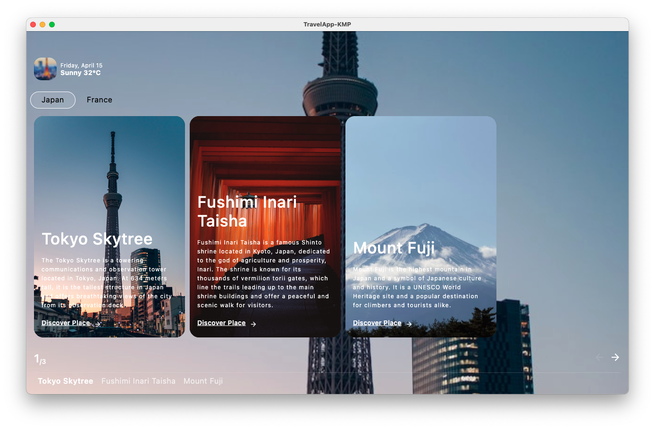The height and width of the screenshot is (429, 655).
Task: Open Discover Place link on Fushimi Inari card
Action: point(221,323)
